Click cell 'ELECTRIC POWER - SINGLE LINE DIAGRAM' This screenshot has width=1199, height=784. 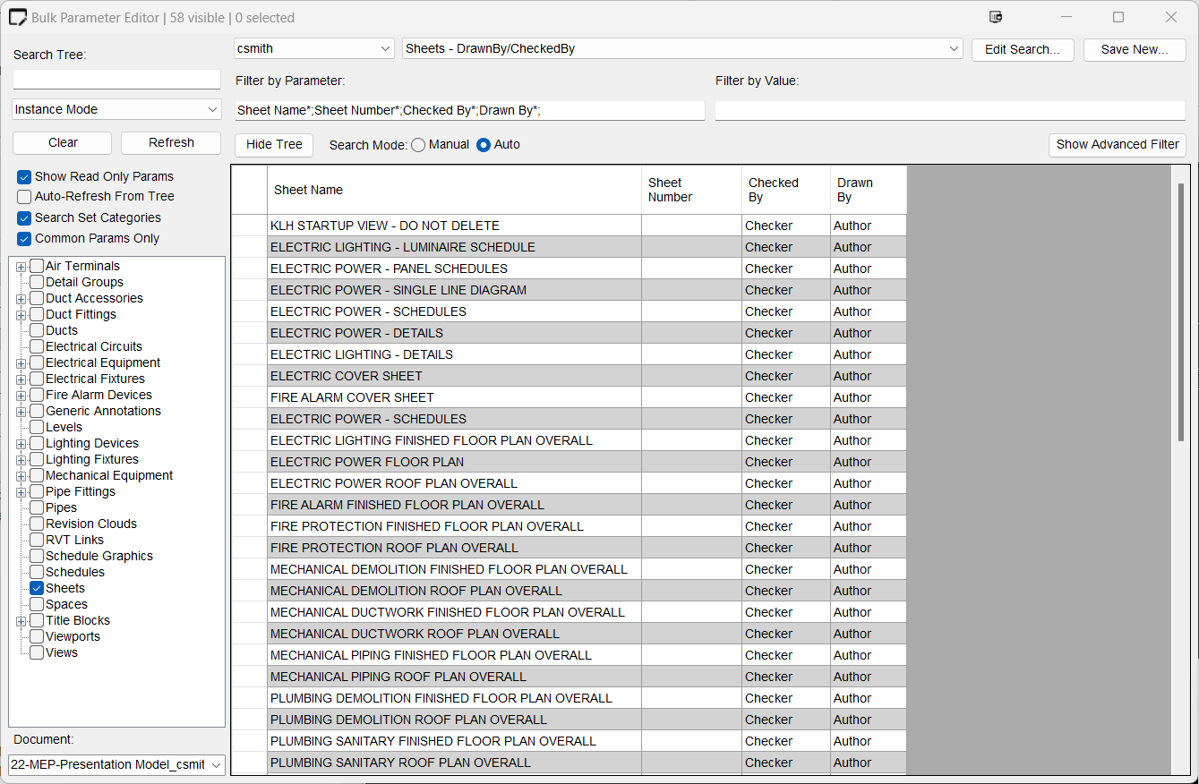(454, 290)
